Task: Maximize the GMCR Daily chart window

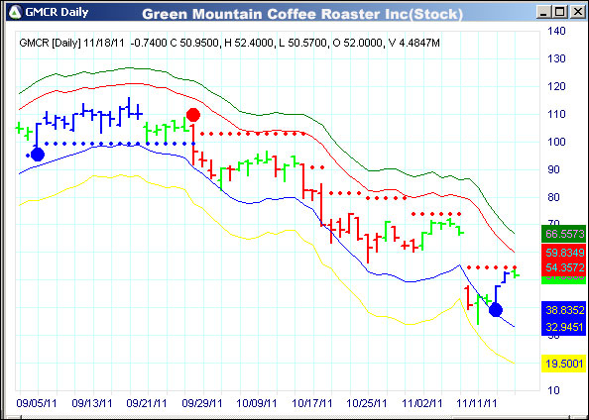Action: tap(559, 12)
